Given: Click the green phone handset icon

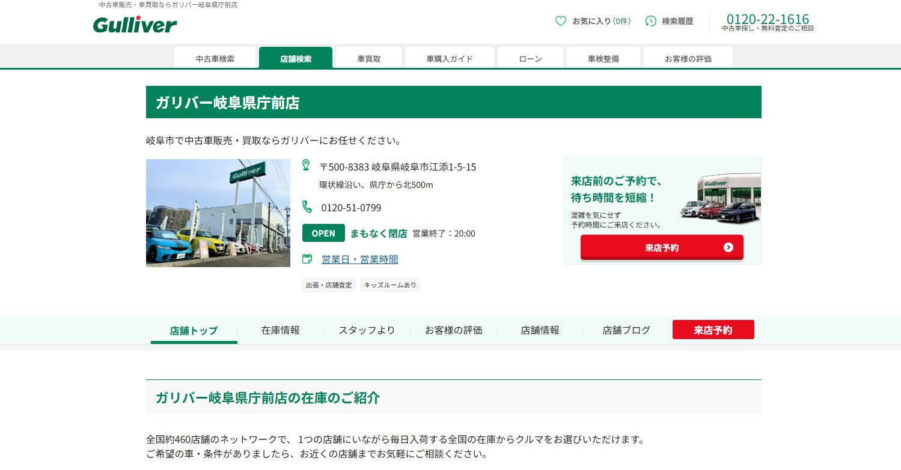Looking at the screenshot, I should tap(307, 207).
